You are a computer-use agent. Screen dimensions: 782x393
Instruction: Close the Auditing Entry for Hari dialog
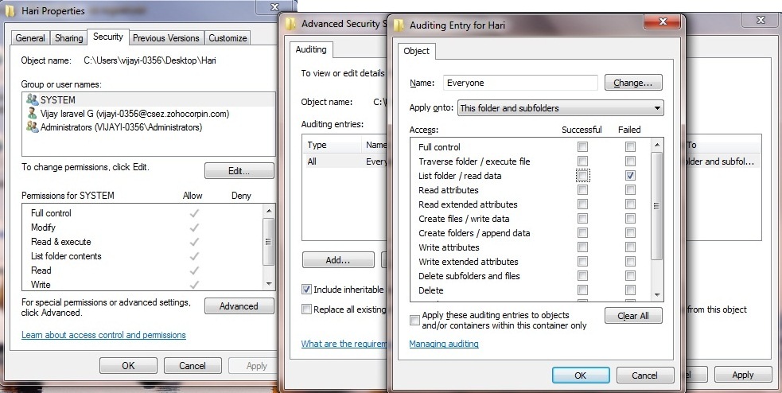pos(663,22)
